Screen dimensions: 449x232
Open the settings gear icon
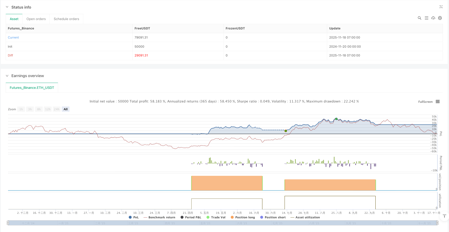click(x=440, y=18)
